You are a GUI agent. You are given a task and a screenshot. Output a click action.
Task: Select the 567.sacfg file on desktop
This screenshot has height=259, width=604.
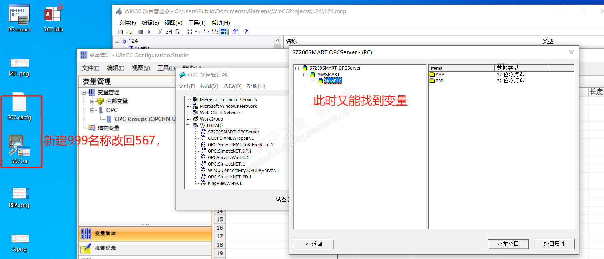[x=19, y=106]
